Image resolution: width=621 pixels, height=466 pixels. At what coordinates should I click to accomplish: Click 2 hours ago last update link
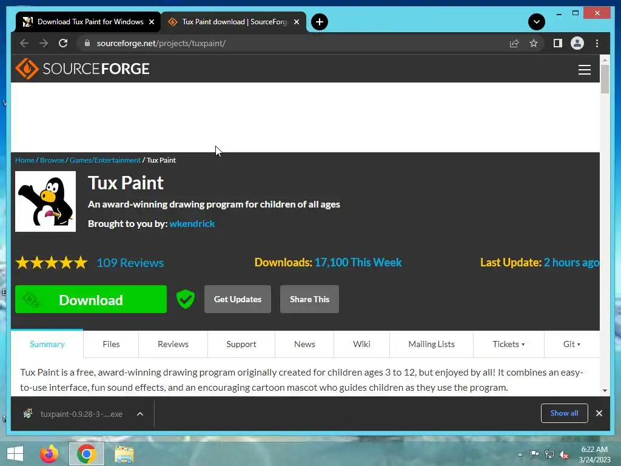pyautogui.click(x=571, y=262)
